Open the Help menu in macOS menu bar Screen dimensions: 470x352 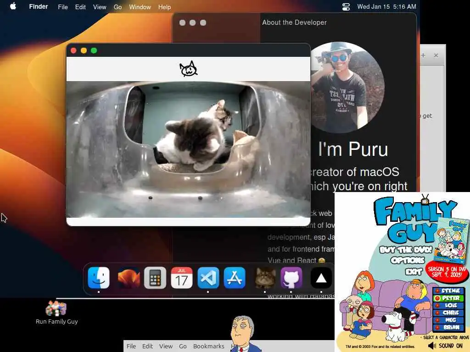tap(165, 7)
